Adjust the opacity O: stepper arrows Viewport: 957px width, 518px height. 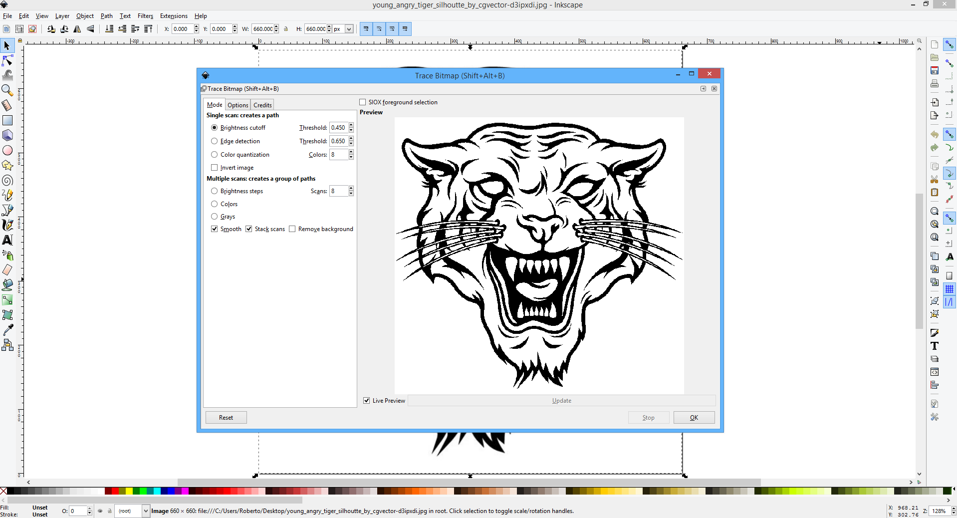(90, 511)
